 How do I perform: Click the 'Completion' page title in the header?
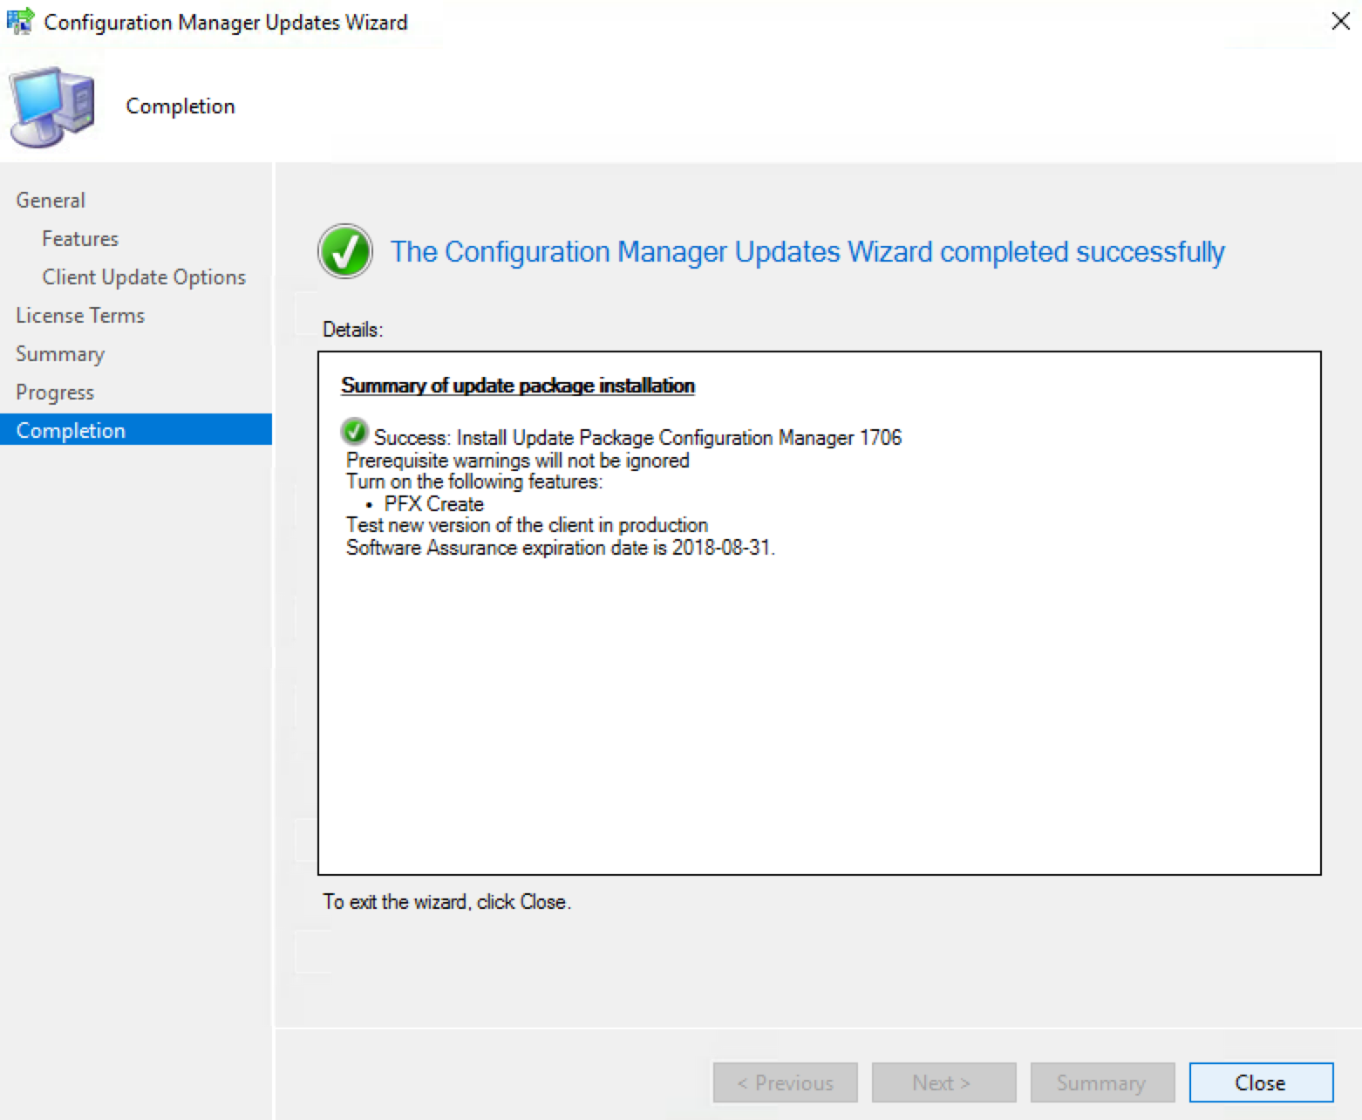(x=180, y=106)
